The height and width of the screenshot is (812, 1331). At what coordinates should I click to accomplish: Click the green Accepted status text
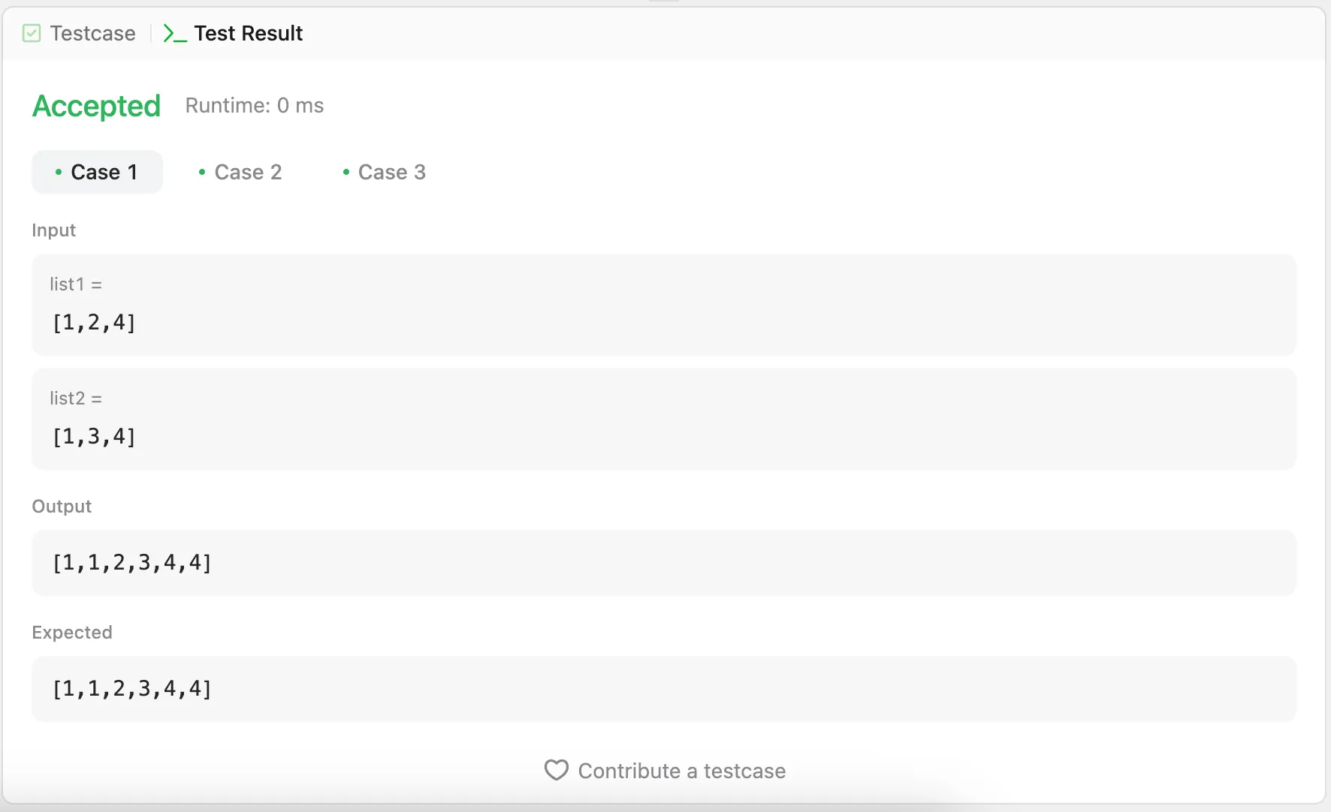97,106
